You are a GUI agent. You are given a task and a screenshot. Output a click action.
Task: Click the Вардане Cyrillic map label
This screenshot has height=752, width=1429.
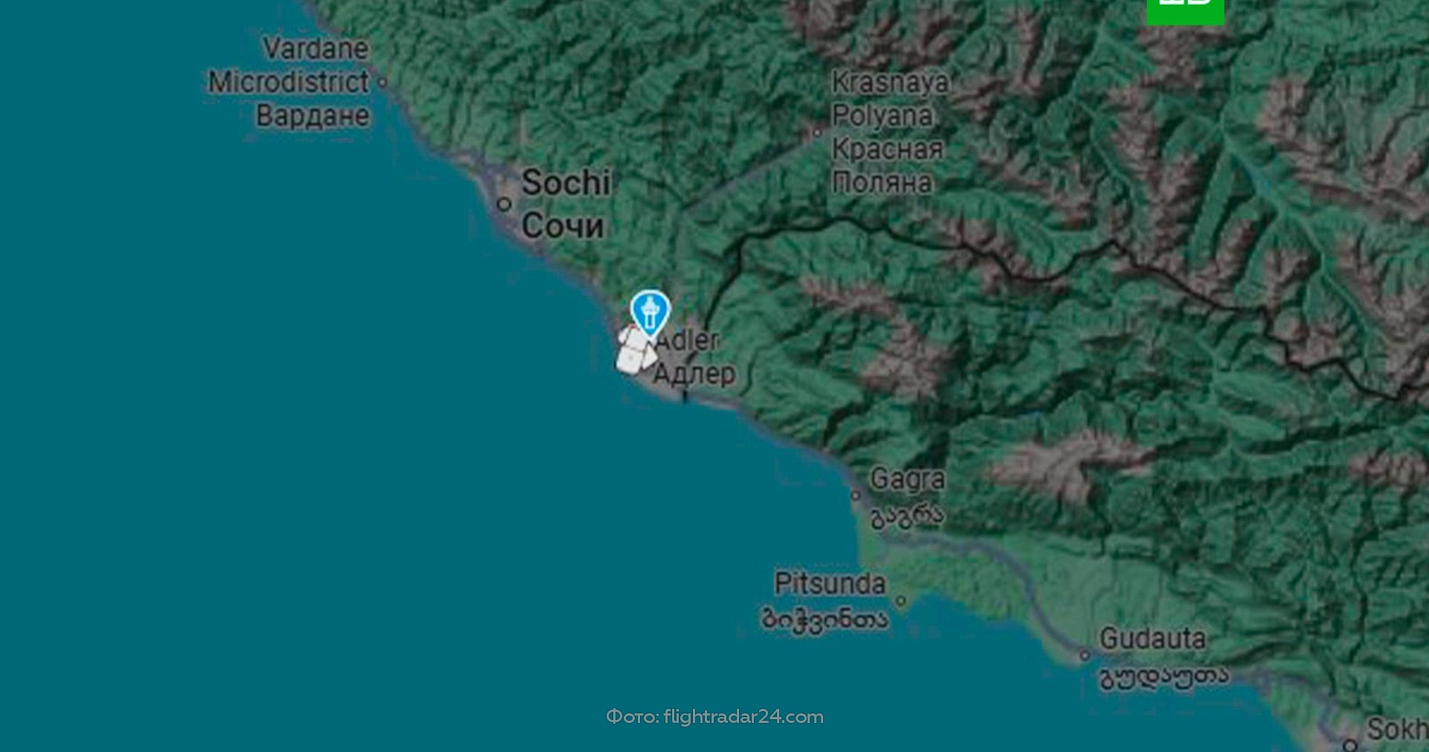(x=313, y=116)
